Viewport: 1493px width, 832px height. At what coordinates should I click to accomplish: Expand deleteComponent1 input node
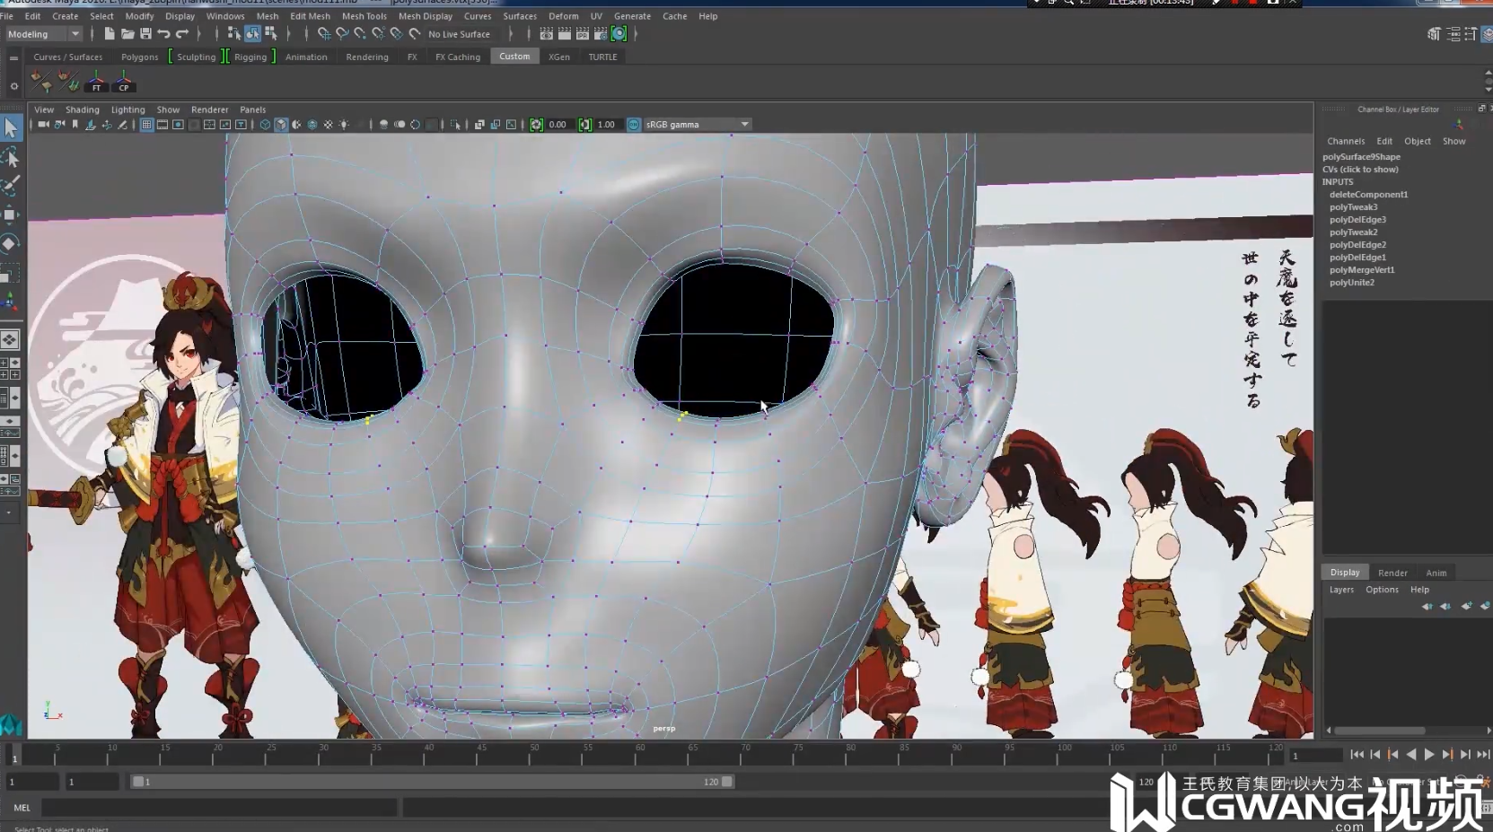click(x=1368, y=195)
